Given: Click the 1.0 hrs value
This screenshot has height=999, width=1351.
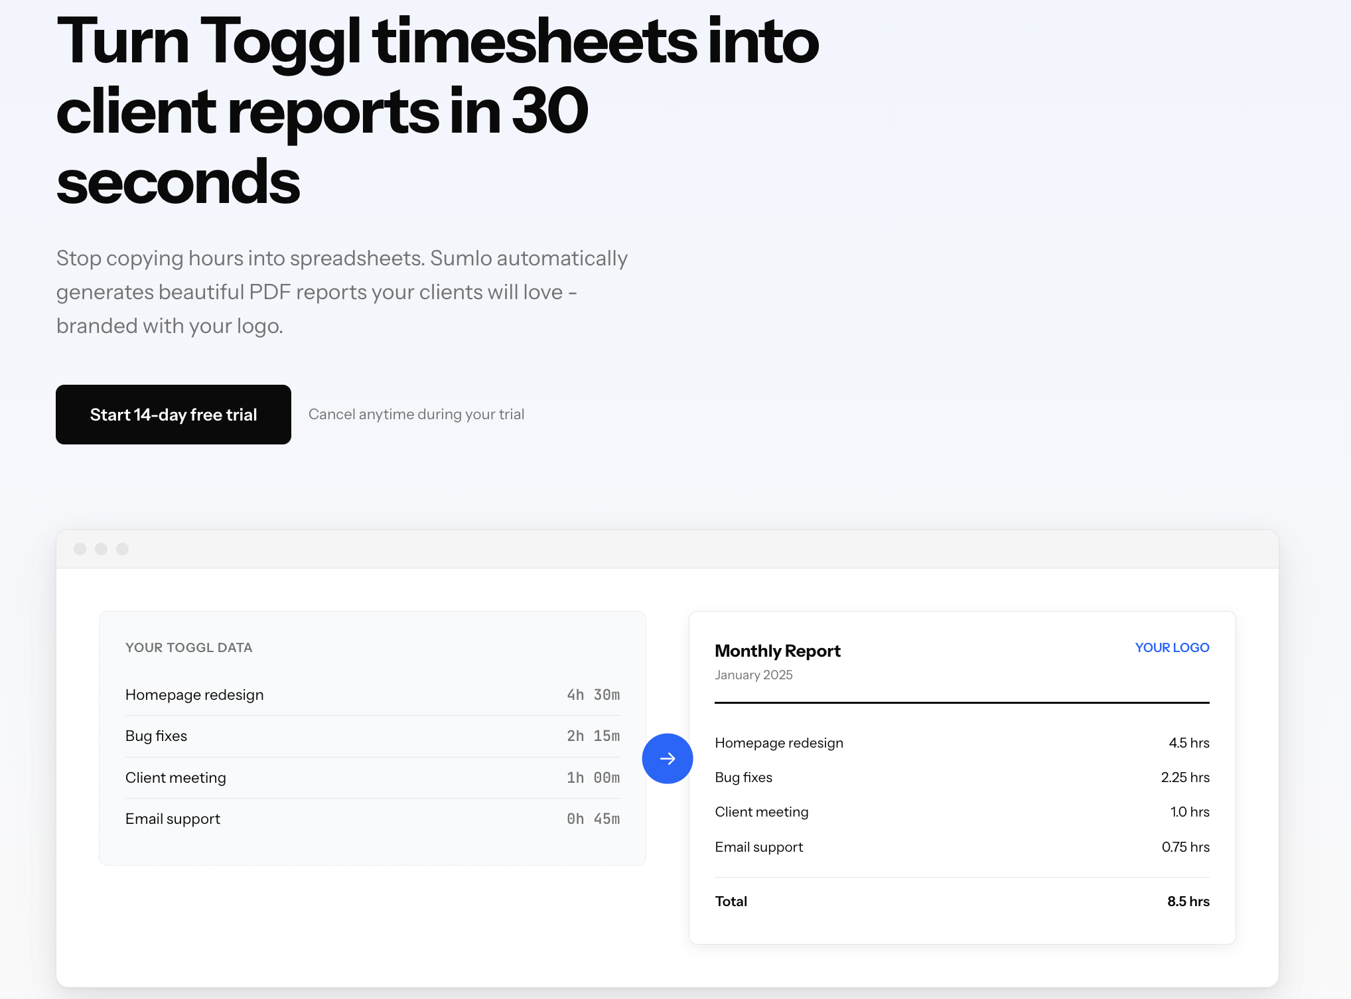Looking at the screenshot, I should (1190, 812).
